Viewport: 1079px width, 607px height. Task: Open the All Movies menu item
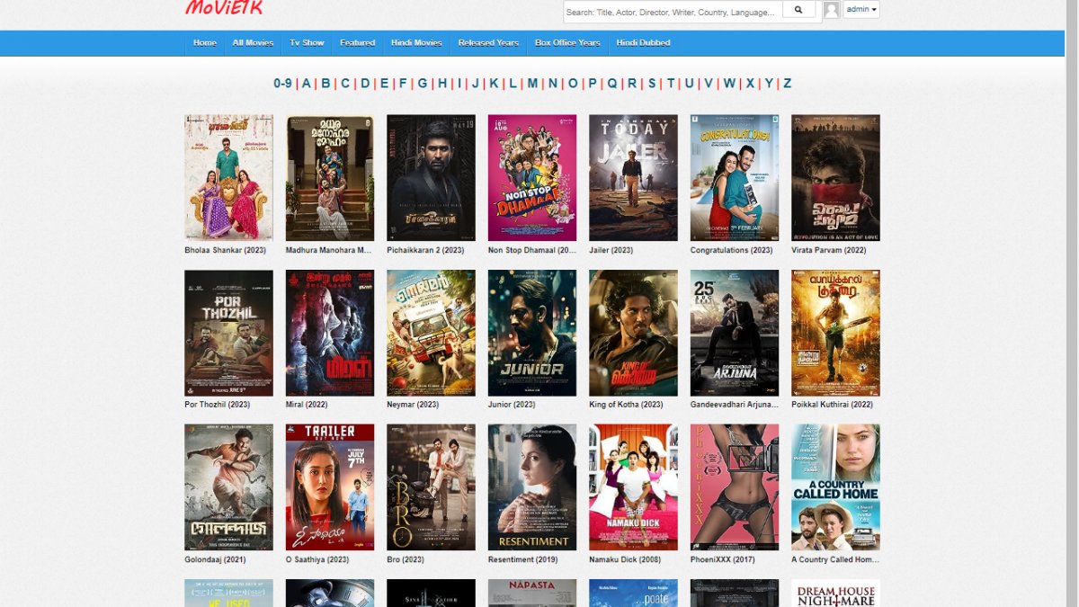(253, 43)
